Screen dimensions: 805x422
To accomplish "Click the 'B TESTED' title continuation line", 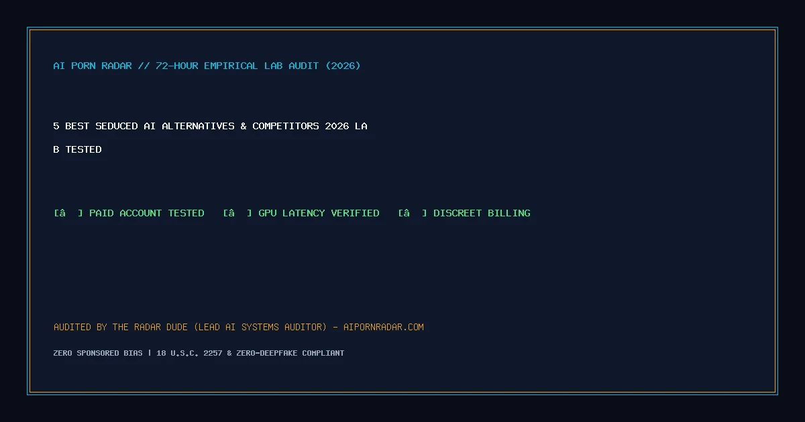I will pos(77,149).
